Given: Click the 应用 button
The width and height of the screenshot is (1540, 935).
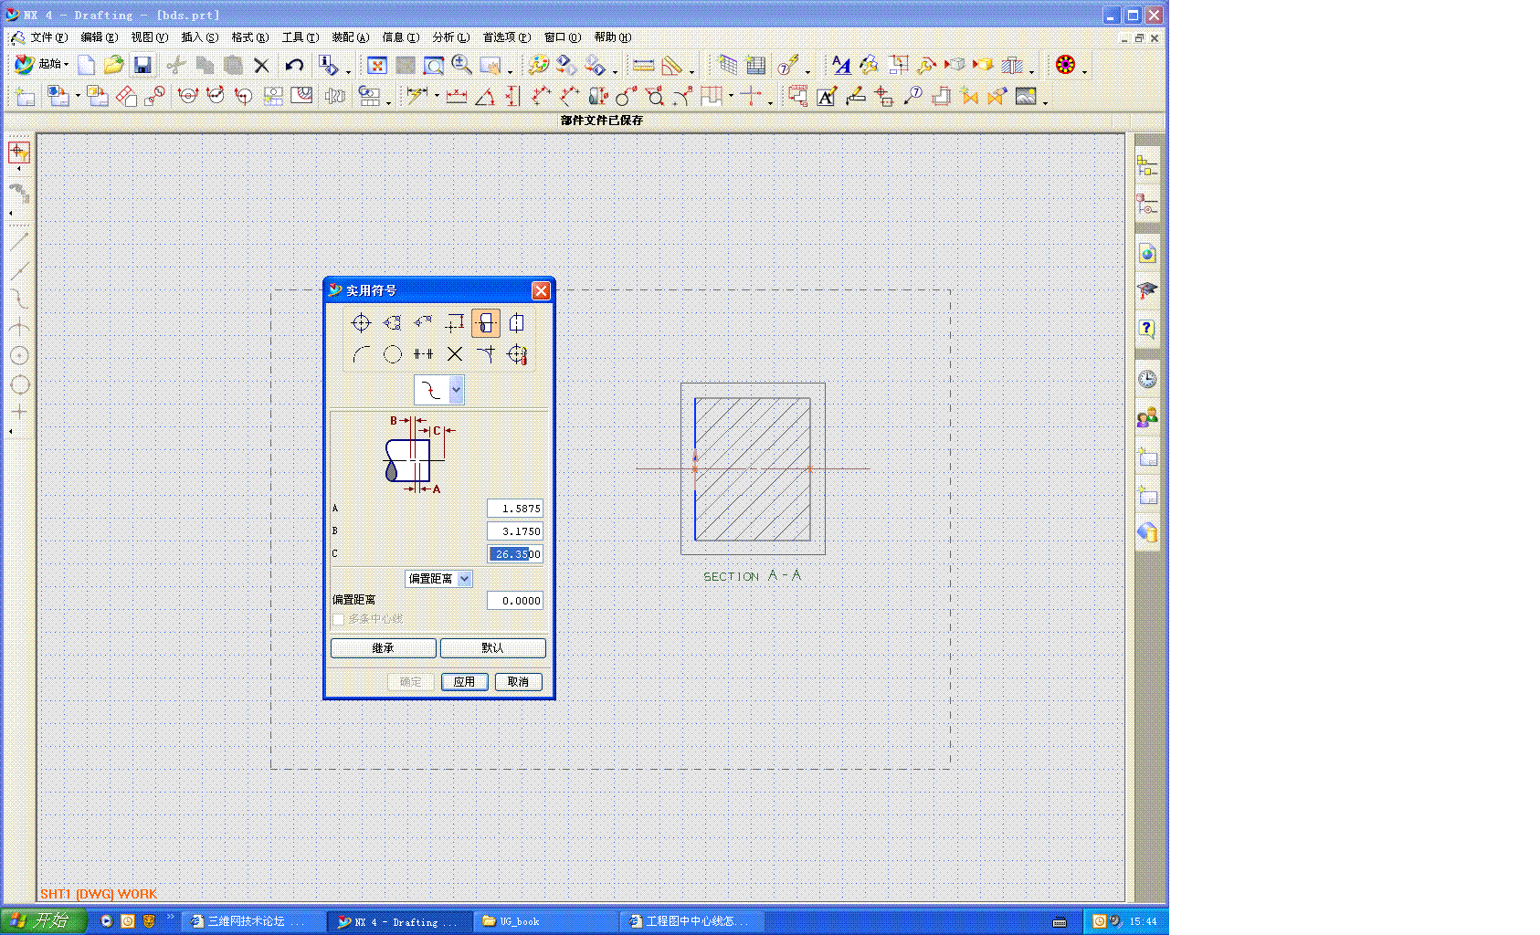Looking at the screenshot, I should [464, 682].
